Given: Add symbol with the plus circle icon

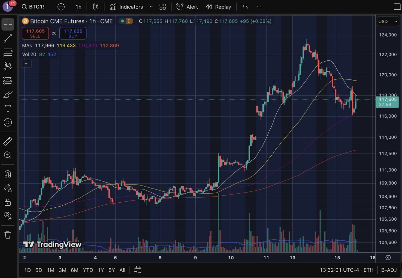Looking at the screenshot, I should pos(61,7).
